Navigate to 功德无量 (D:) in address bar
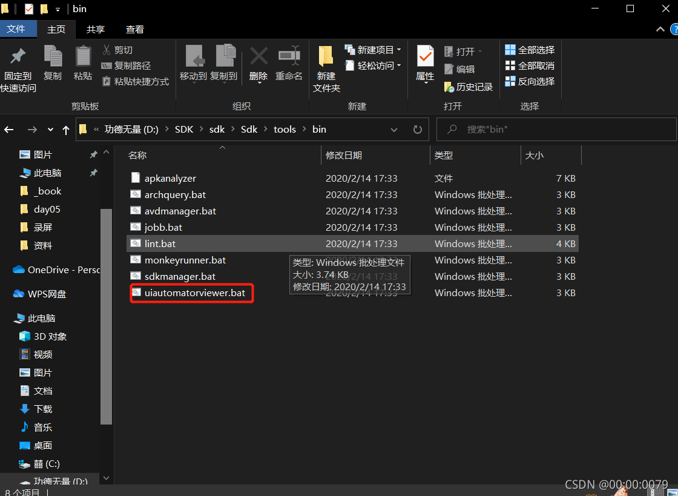The height and width of the screenshot is (496, 678). pyautogui.click(x=131, y=129)
